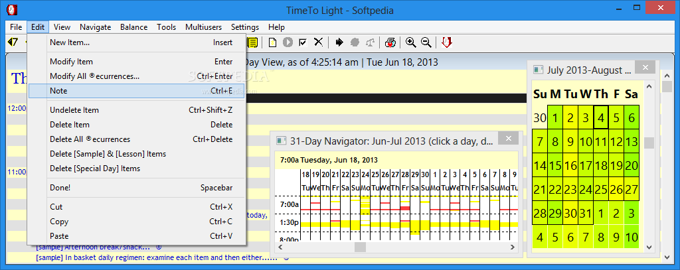Open the Settings menu

pos(245,27)
